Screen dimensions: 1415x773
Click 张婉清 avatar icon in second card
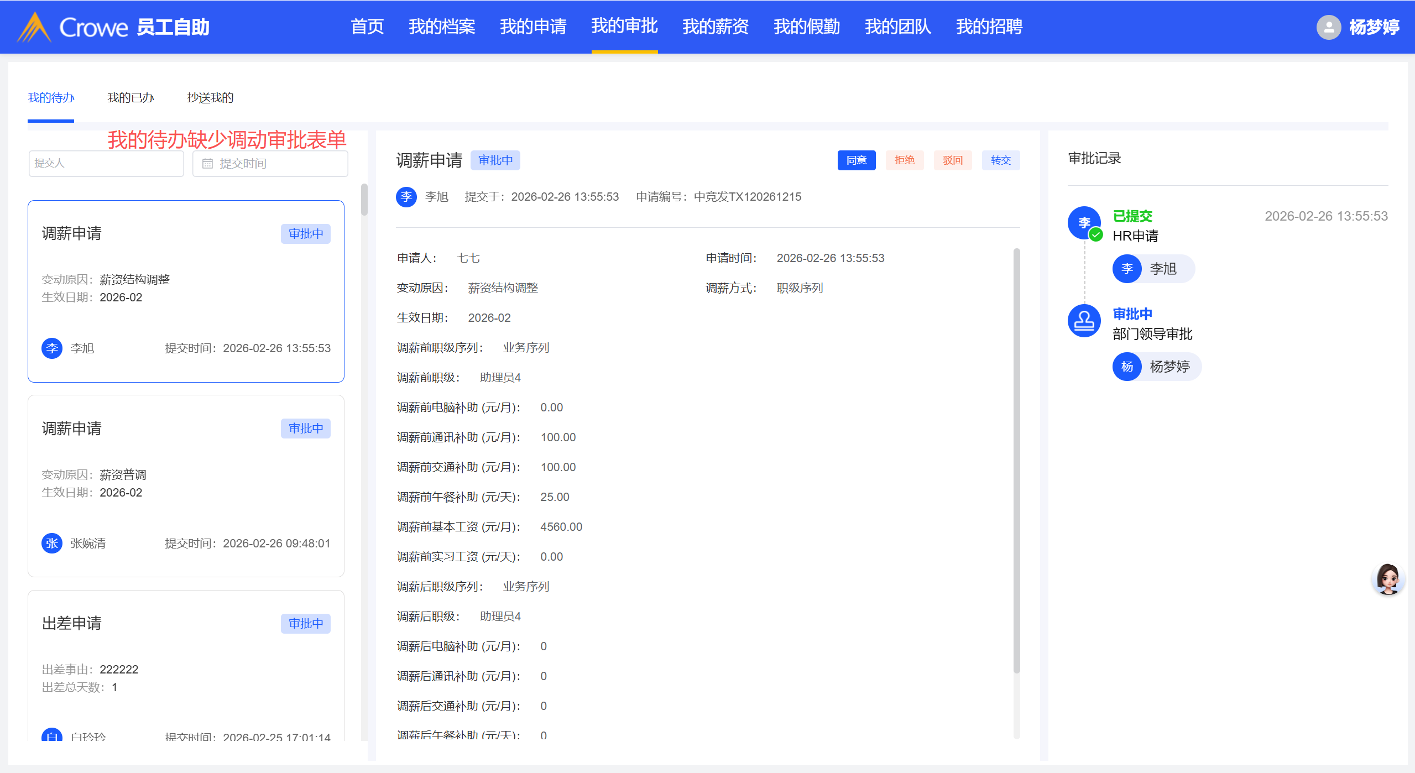coord(52,544)
